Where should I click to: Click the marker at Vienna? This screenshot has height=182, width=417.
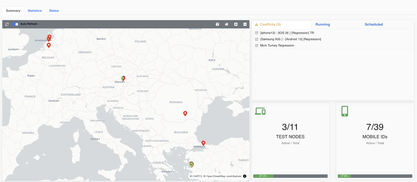coord(123,79)
